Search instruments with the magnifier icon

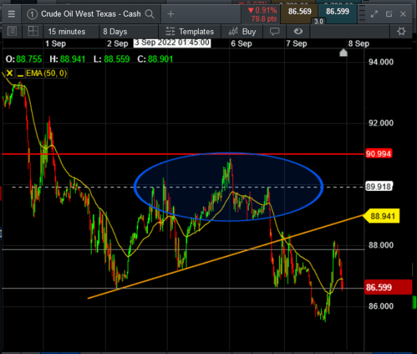point(149,14)
